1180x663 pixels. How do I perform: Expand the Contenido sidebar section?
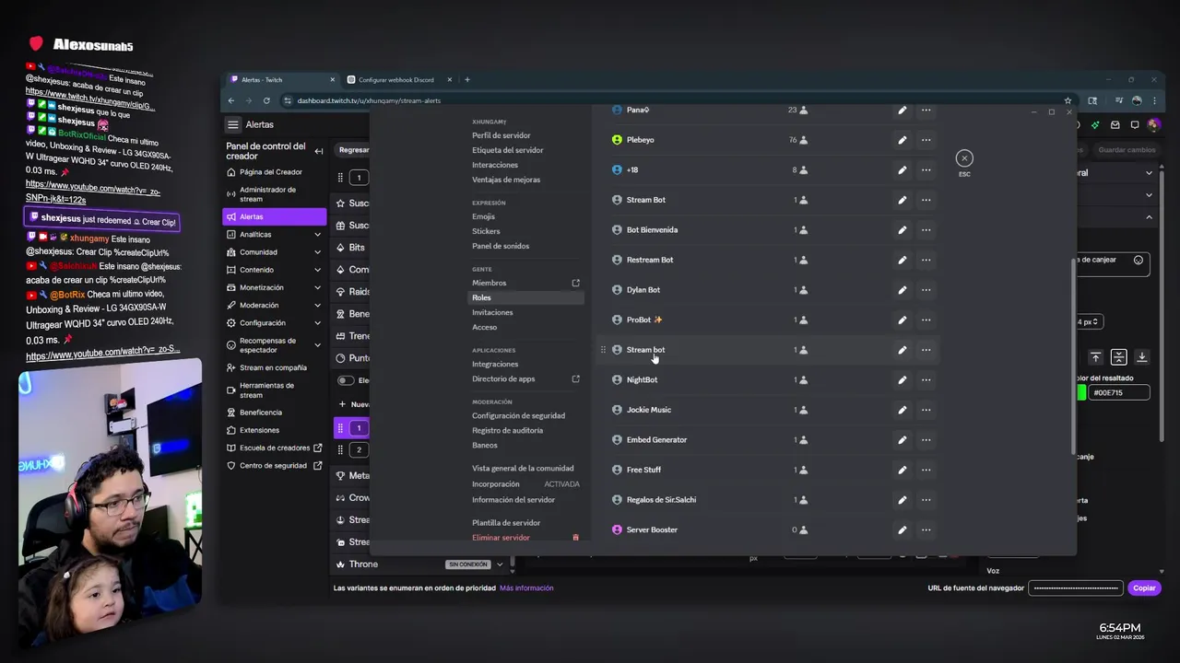pos(317,270)
